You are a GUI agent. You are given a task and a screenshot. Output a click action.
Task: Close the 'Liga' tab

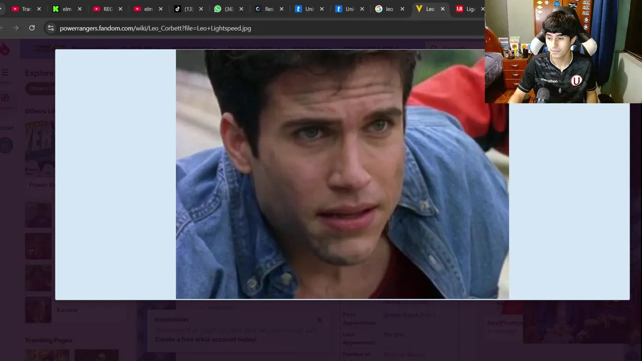coord(483,9)
